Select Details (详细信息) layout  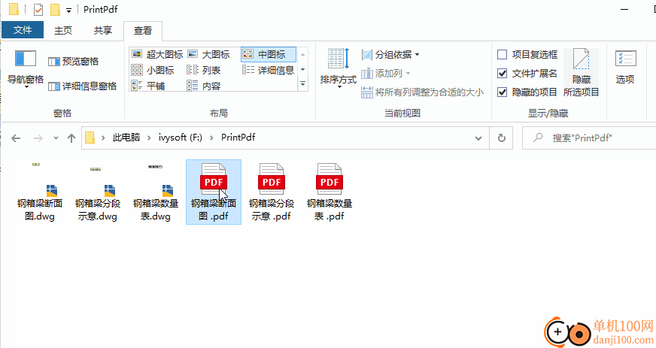coord(268,70)
